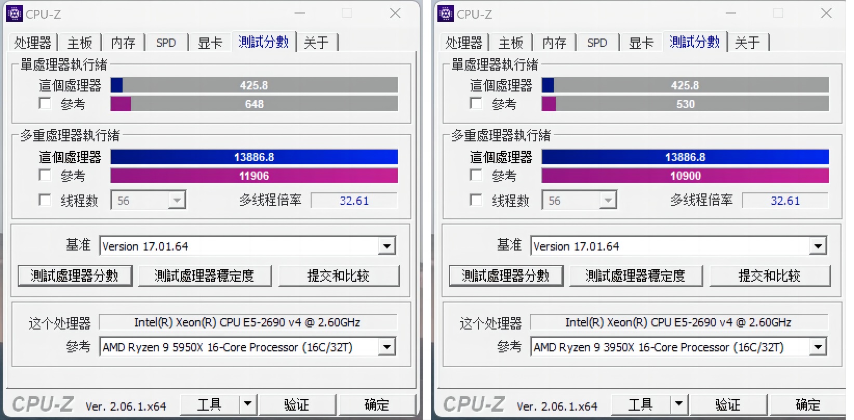854x420 pixels.
Task: Click 验证 button in right window
Action: point(728,404)
